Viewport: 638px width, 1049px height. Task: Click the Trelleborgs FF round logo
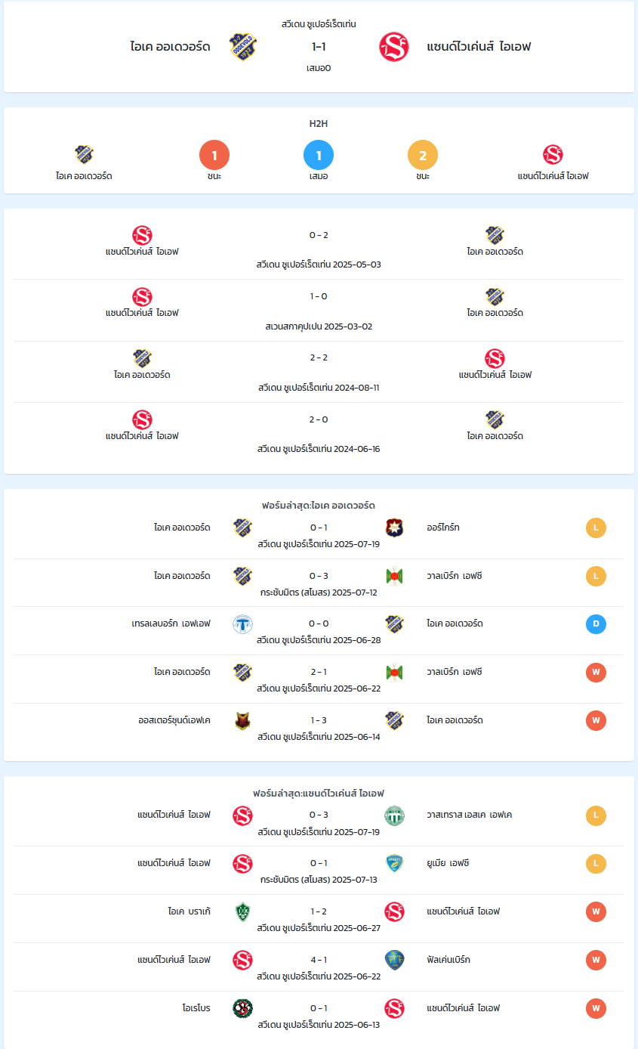pos(243,624)
